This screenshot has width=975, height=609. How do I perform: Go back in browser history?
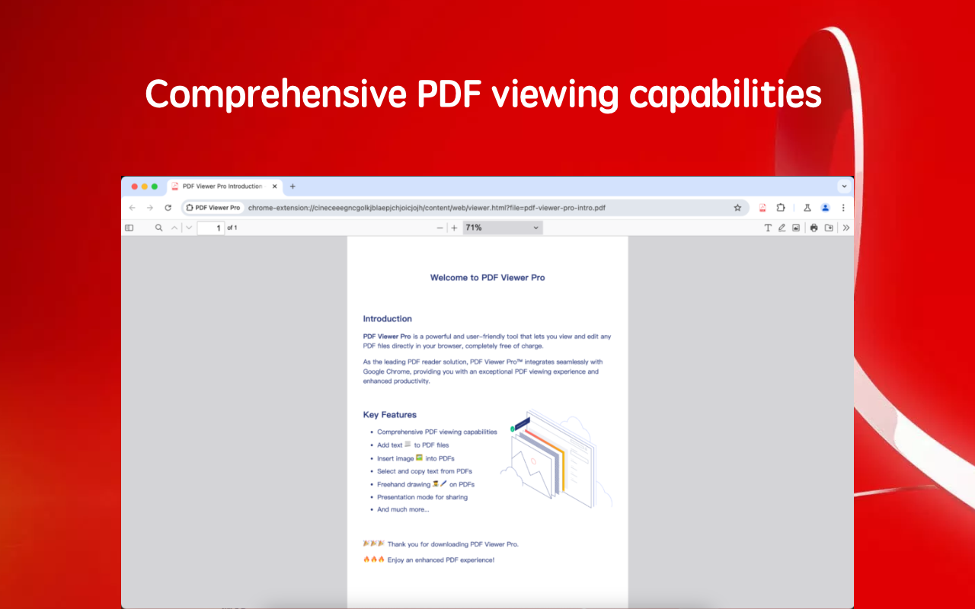coord(132,207)
